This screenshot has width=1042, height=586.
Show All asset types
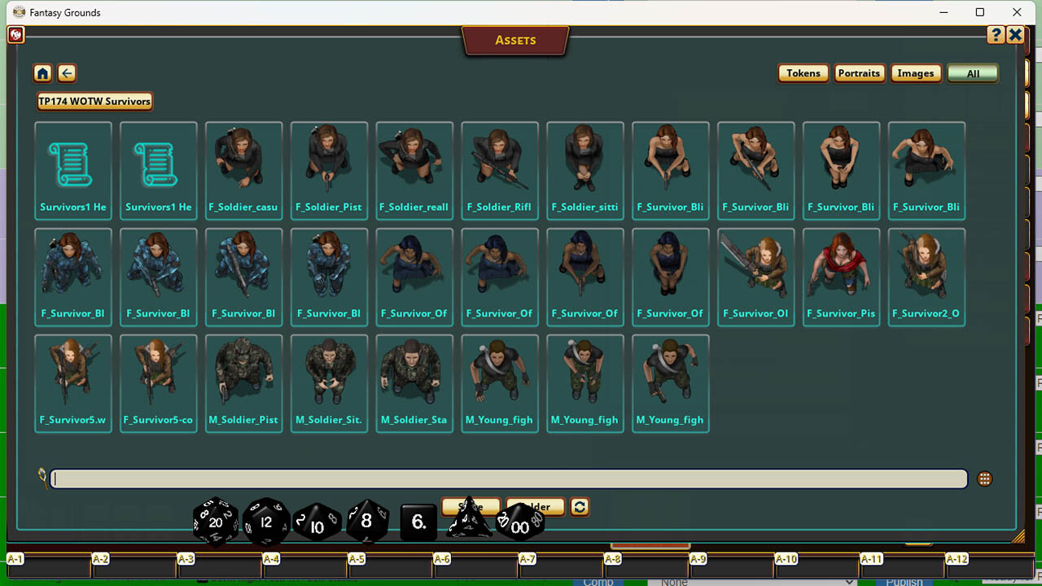click(x=973, y=73)
